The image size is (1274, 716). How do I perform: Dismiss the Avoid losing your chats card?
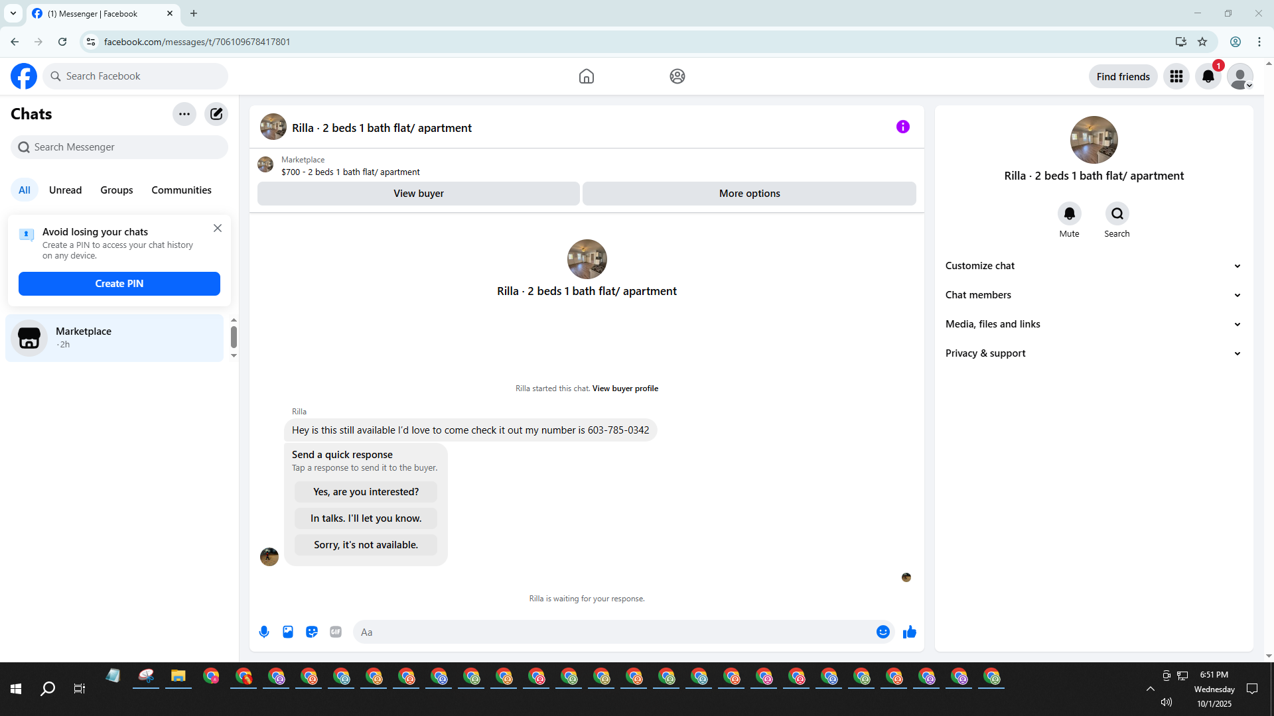(x=218, y=228)
